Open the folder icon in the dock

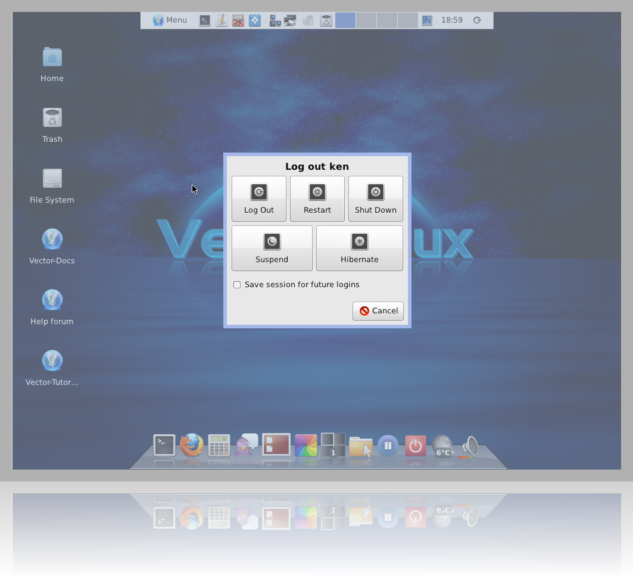(361, 446)
